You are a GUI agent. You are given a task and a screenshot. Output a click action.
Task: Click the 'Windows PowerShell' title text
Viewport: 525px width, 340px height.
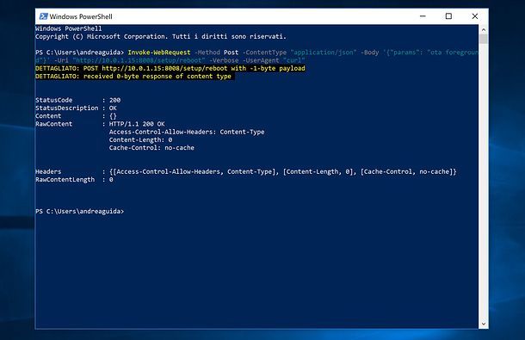[x=81, y=16]
